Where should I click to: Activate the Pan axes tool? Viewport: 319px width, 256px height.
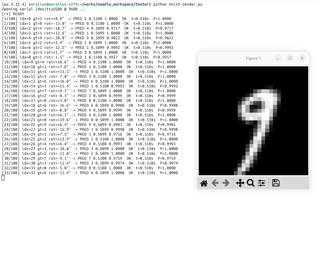[x=240, y=183]
